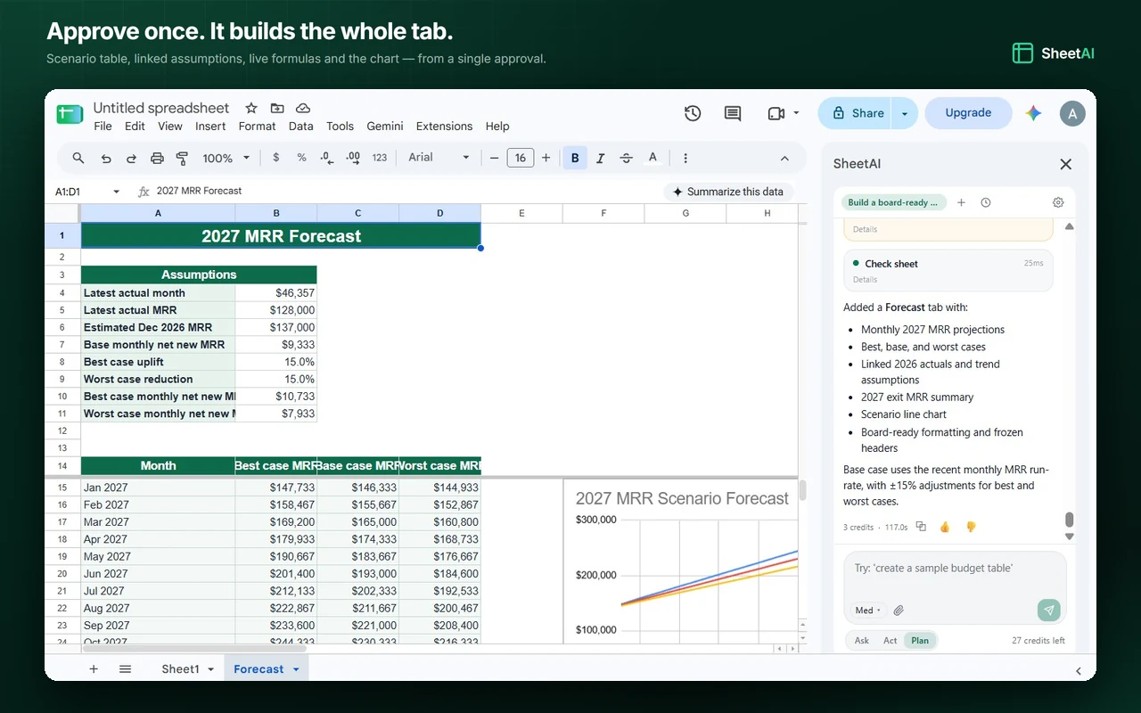Screen dimensions: 1141x713
Task: Star the Untitled spreadsheet
Action: click(x=251, y=108)
